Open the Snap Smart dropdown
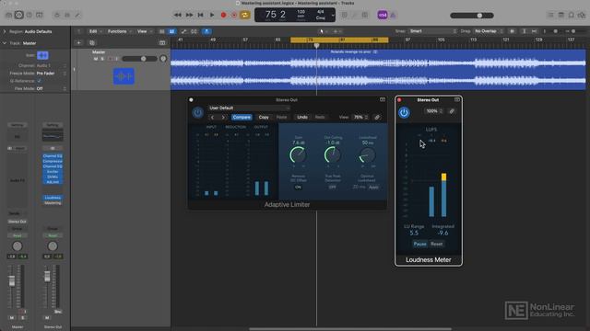Screen dimensions: 590x331 [432, 31]
